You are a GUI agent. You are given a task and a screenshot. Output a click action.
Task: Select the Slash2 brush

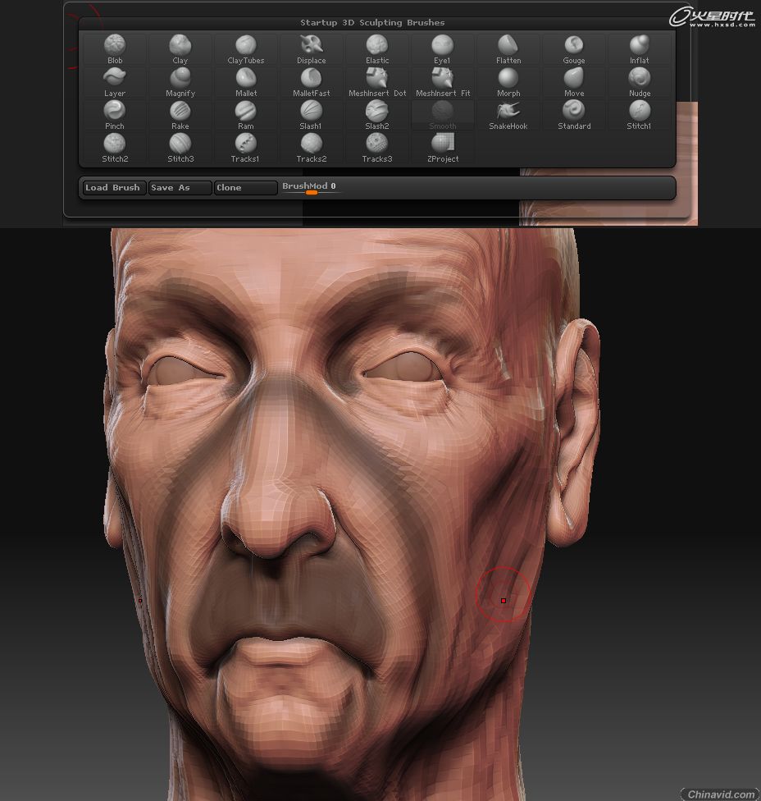pos(377,112)
